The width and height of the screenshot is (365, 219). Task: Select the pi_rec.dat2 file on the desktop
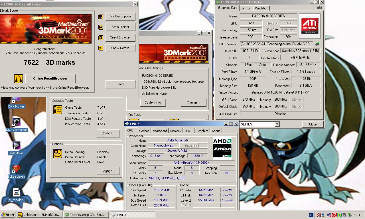pos(17,195)
